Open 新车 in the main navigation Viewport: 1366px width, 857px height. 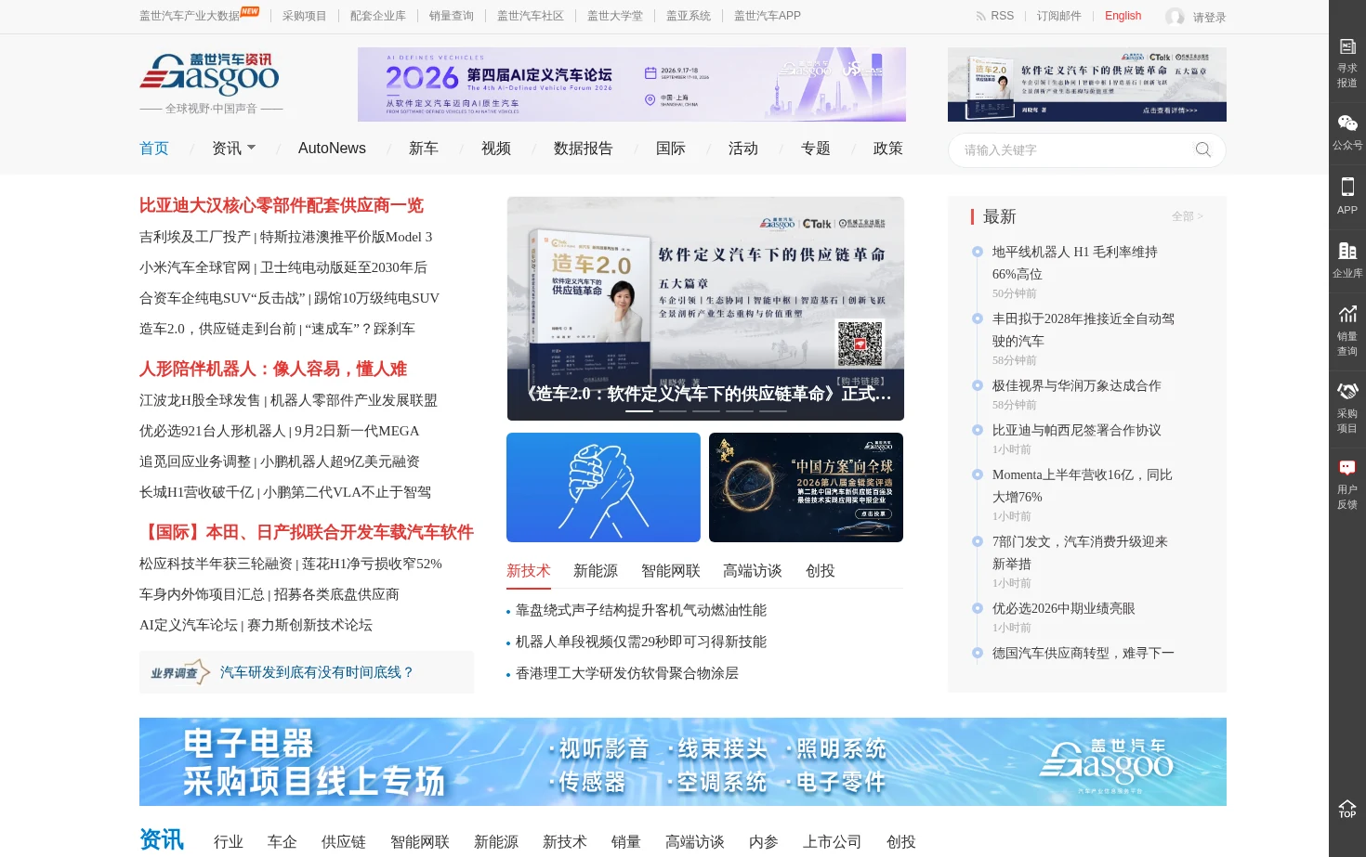(424, 149)
